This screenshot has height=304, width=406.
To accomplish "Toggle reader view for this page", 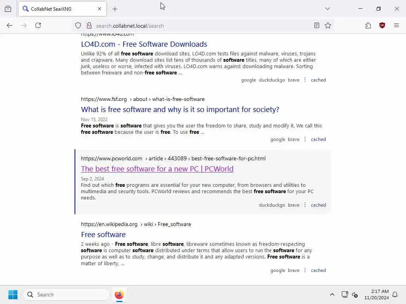I will point(317,25).
